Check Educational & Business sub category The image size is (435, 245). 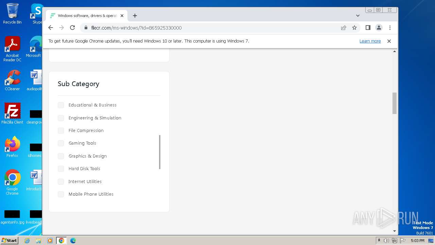[x=61, y=105]
